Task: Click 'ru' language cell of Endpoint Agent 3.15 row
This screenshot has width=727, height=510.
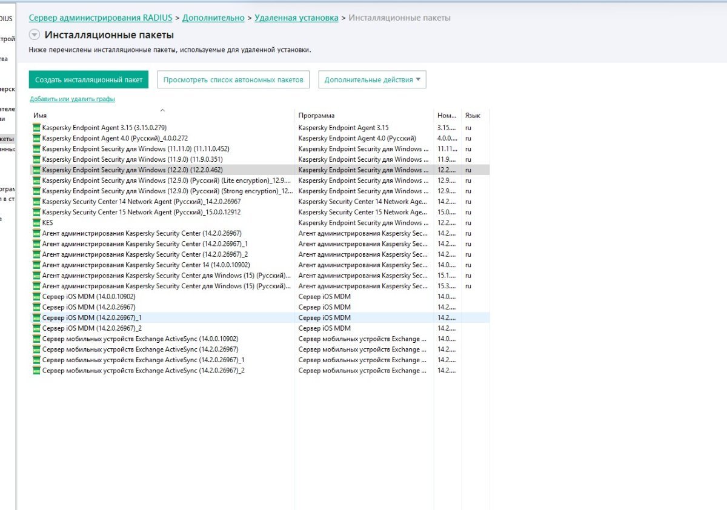Action: [468, 128]
